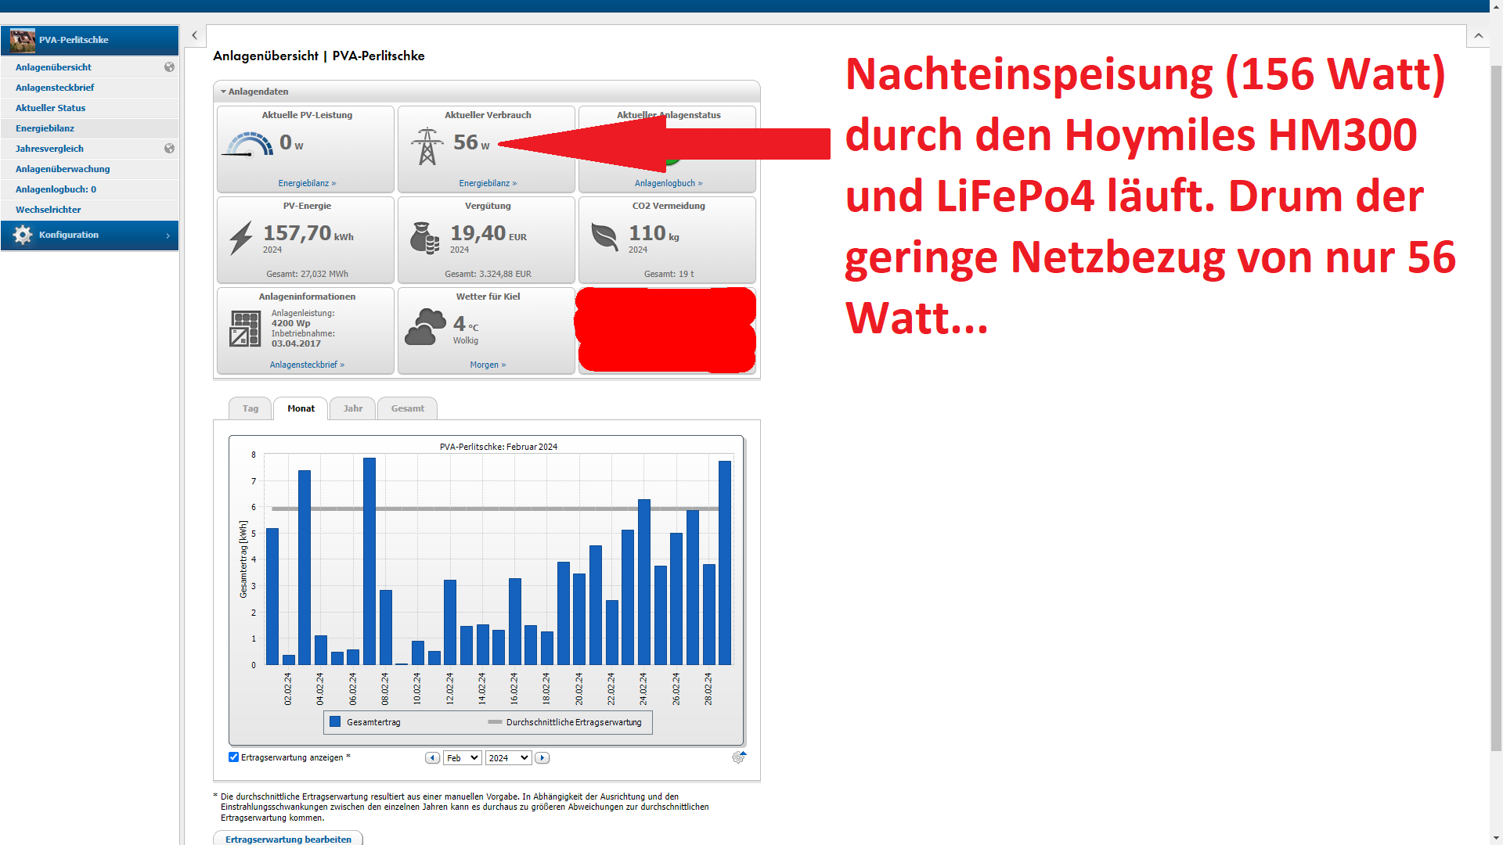
Task: Open the Anlagensteckbrief link in info tile
Action: coord(306,365)
